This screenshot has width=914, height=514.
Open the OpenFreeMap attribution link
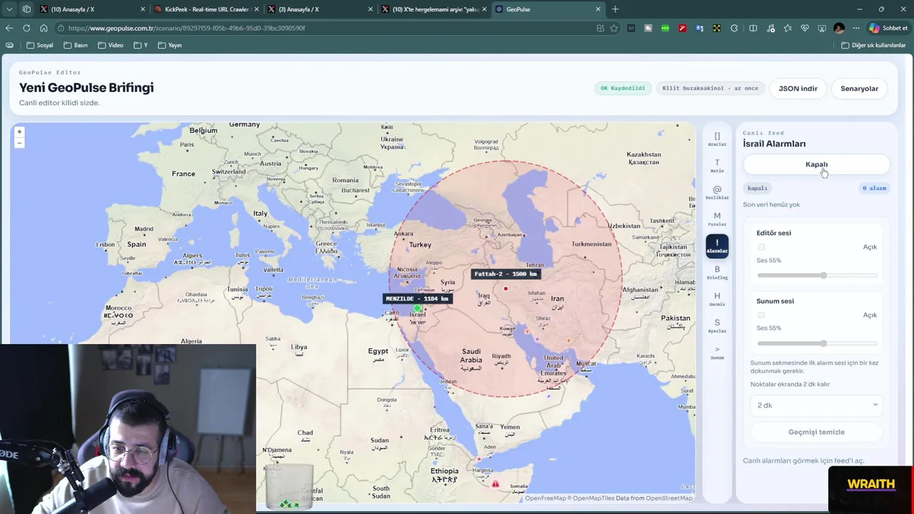point(545,498)
